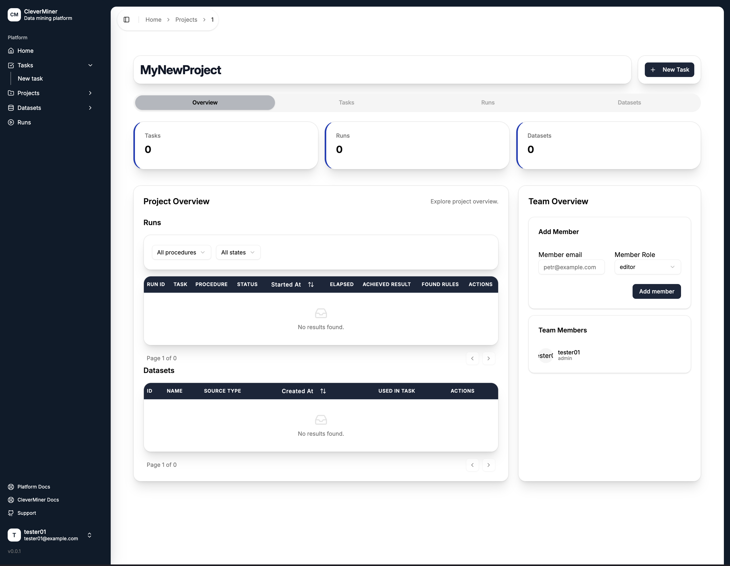Go to Projects breadcrumb link
The height and width of the screenshot is (566, 730).
186,20
